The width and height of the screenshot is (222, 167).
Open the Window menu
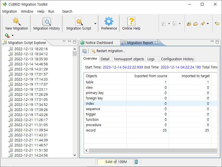pyautogui.click(x=27, y=12)
